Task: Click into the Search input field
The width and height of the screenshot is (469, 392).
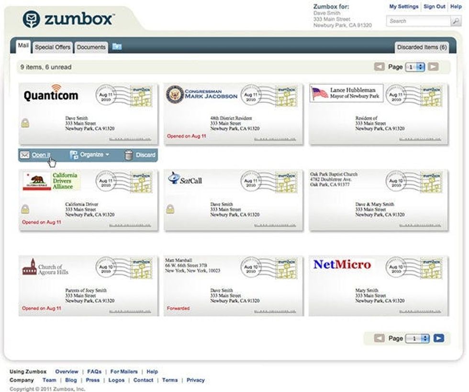Action: [417, 22]
